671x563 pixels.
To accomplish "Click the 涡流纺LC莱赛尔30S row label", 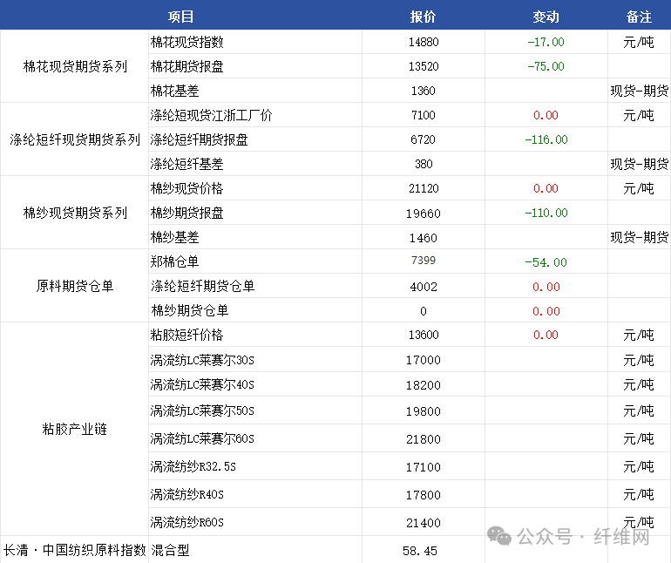I will (202, 360).
